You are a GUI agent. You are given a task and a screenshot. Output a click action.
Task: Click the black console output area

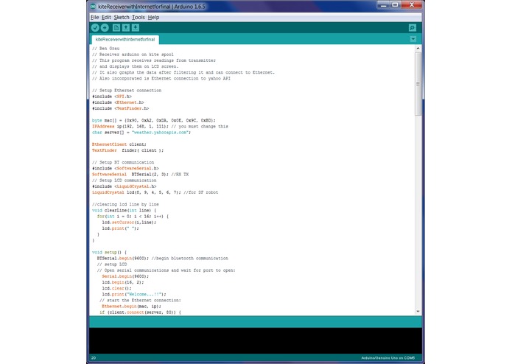(x=256, y=340)
